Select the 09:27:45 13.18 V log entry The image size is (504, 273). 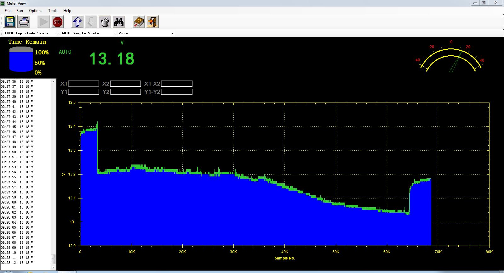pyautogui.click(x=17, y=127)
